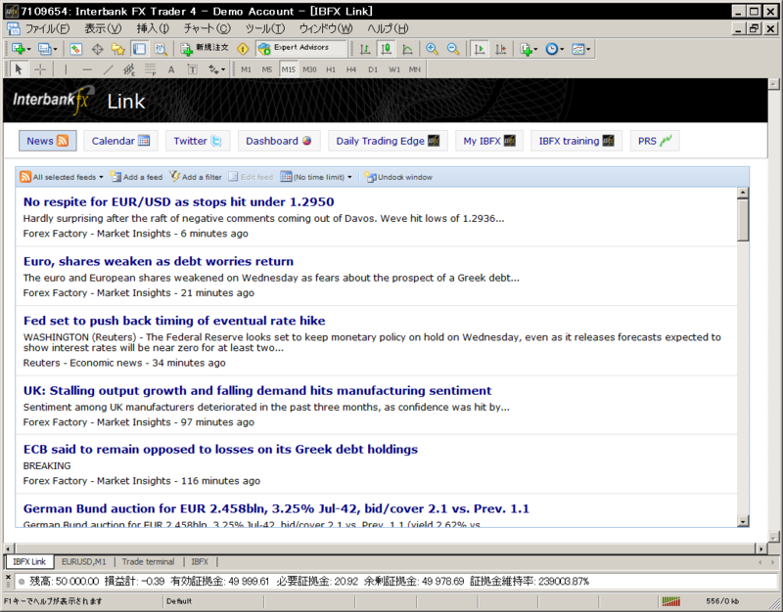This screenshot has width=783, height=612.
Task: Click Add a feed
Action: pyautogui.click(x=137, y=177)
